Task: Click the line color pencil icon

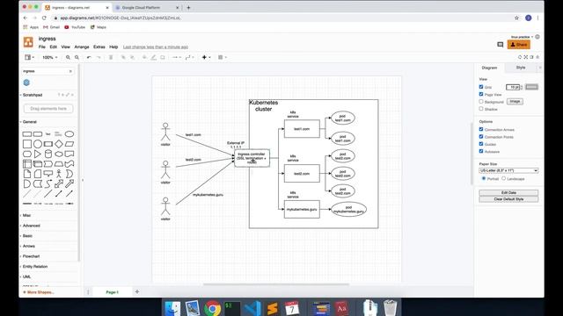Action: (153, 57)
